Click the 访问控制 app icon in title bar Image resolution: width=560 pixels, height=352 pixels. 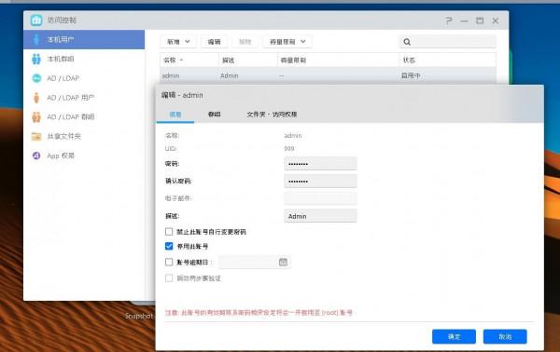[x=36, y=20]
